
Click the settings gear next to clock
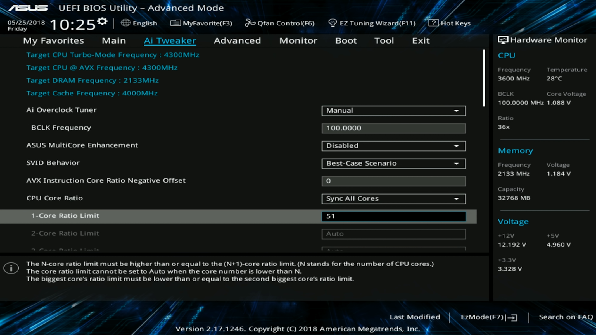pyautogui.click(x=102, y=21)
